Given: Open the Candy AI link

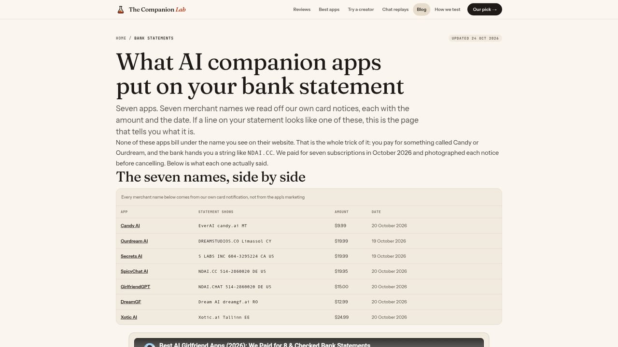Looking at the screenshot, I should click(x=130, y=226).
